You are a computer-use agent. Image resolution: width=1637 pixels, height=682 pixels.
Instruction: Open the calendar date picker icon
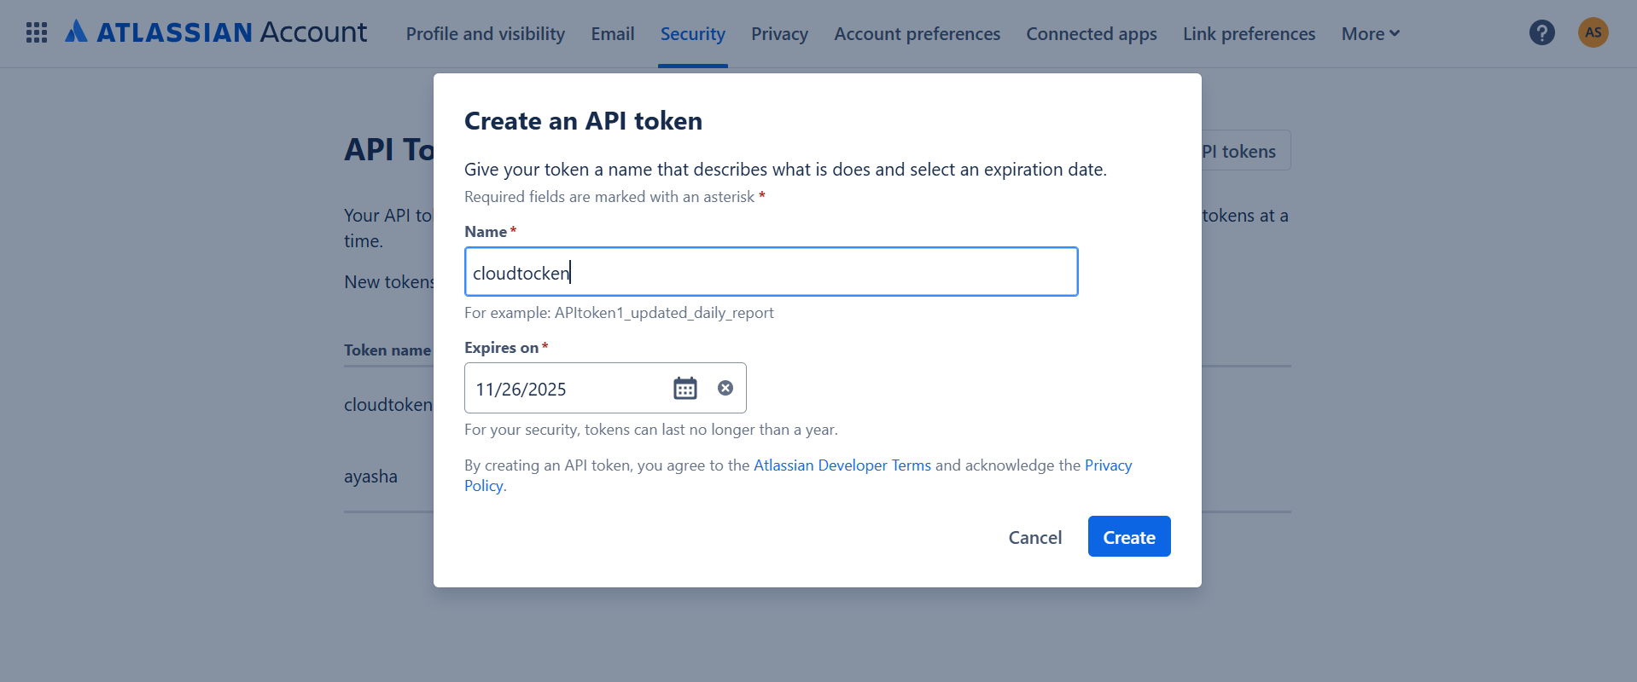685,389
